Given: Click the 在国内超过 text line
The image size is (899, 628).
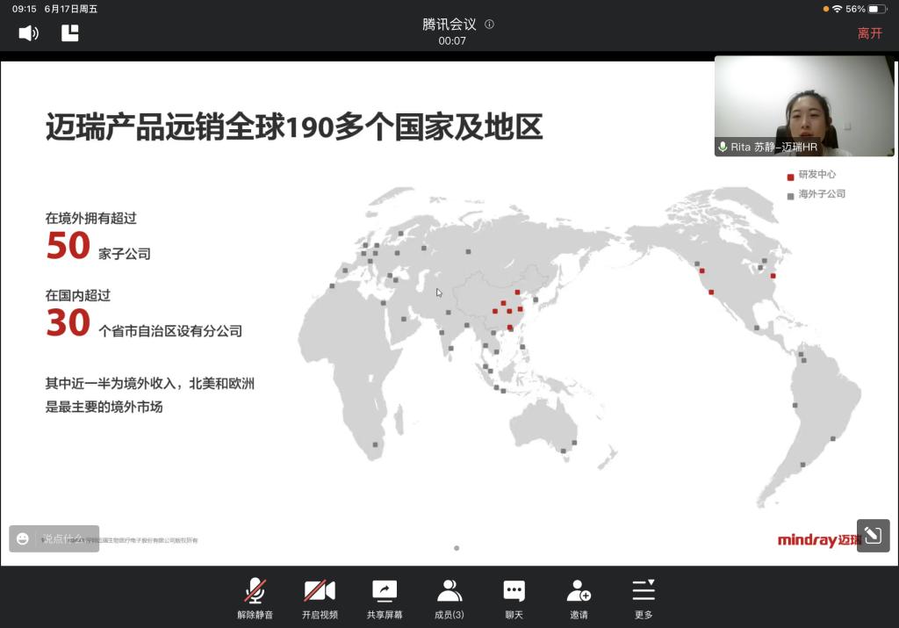Looking at the screenshot, I should (x=78, y=295).
